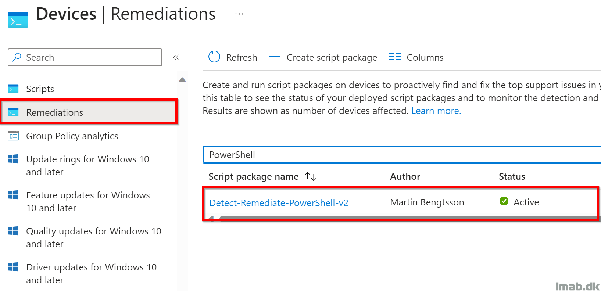
Task: Click the Martin Bengtsson author cell
Action: coord(427,202)
